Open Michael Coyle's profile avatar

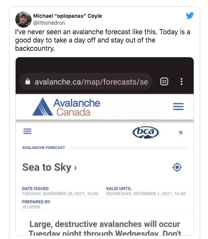tap(23, 20)
